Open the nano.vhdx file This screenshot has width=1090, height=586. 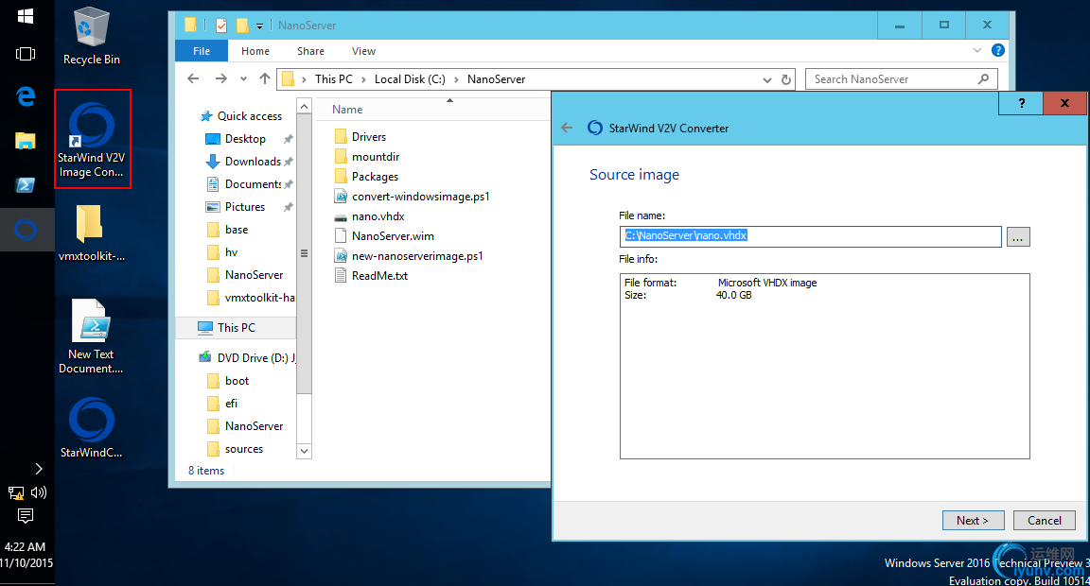378,216
